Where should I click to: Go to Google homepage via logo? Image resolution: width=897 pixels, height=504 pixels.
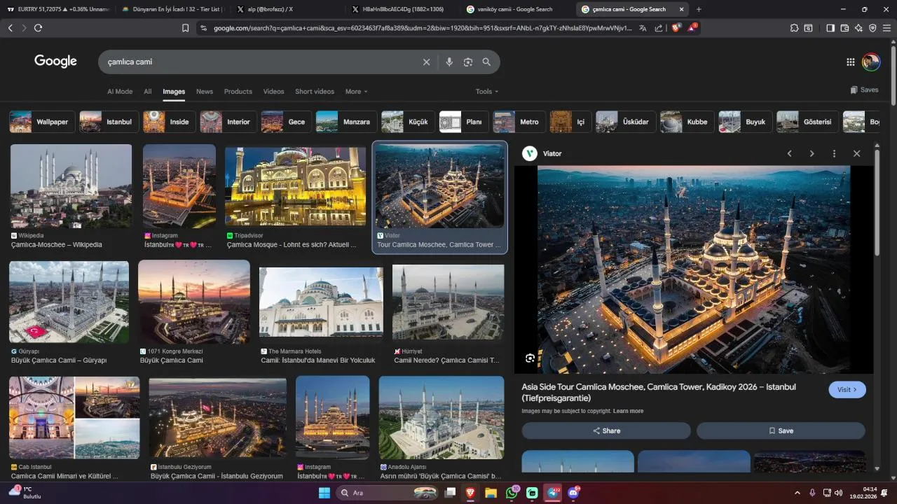click(55, 62)
